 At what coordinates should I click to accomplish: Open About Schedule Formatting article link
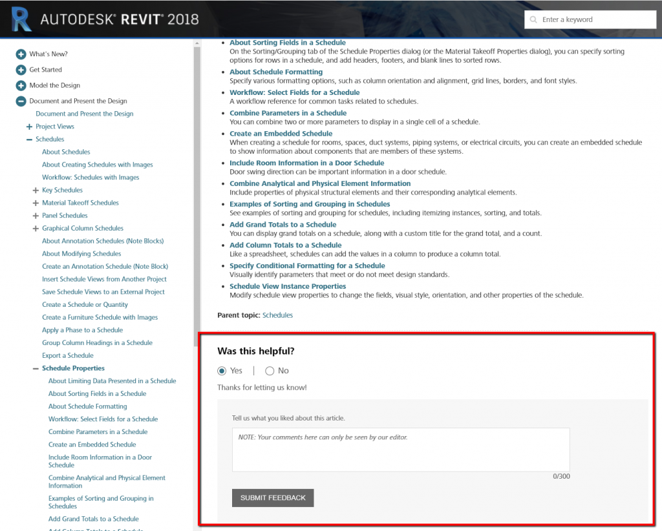pos(276,72)
